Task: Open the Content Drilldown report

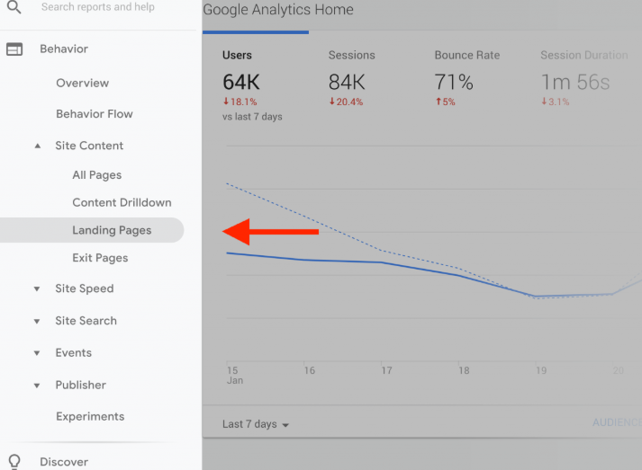Action: click(x=122, y=203)
